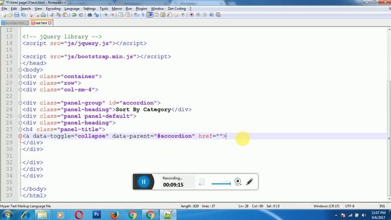391x220 pixels.
Task: Pause the screen recording
Action: [x=144, y=182]
